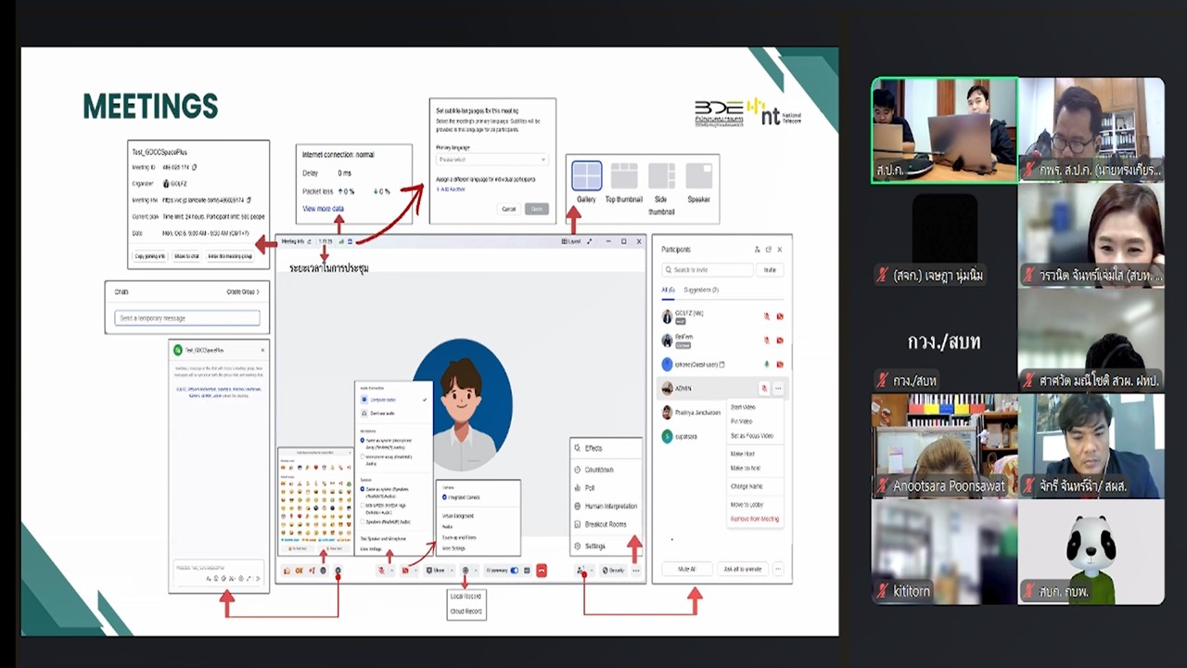
Task: Open the Primary language dropdown
Action: [x=491, y=160]
